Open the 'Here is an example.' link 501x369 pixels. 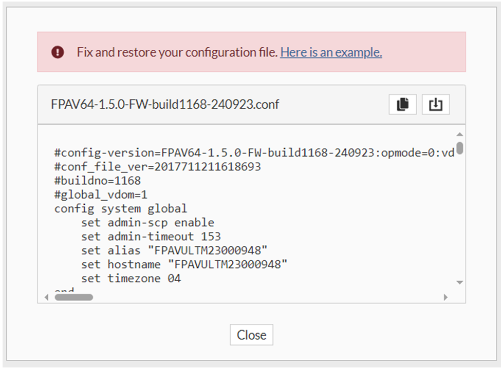click(x=331, y=52)
